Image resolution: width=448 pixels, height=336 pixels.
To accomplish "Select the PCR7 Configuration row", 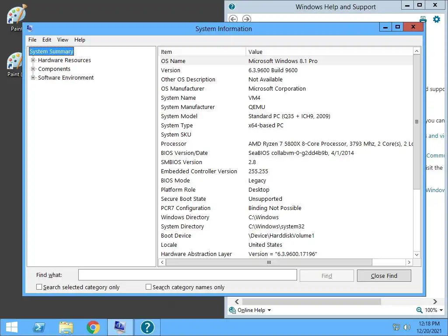I will pos(285,208).
